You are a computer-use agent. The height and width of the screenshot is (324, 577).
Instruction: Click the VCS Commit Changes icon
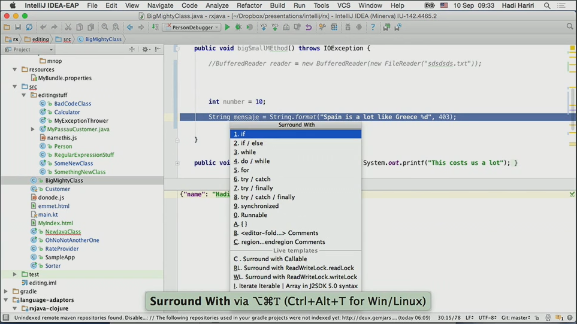[275, 27]
